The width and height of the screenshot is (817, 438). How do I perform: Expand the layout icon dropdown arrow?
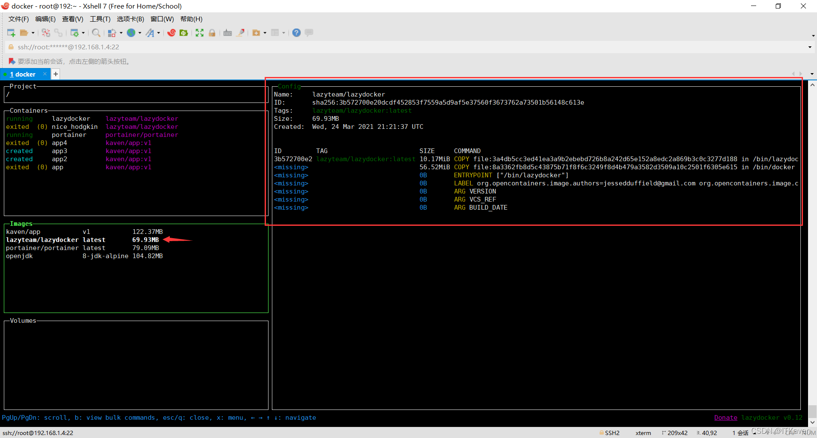click(283, 33)
